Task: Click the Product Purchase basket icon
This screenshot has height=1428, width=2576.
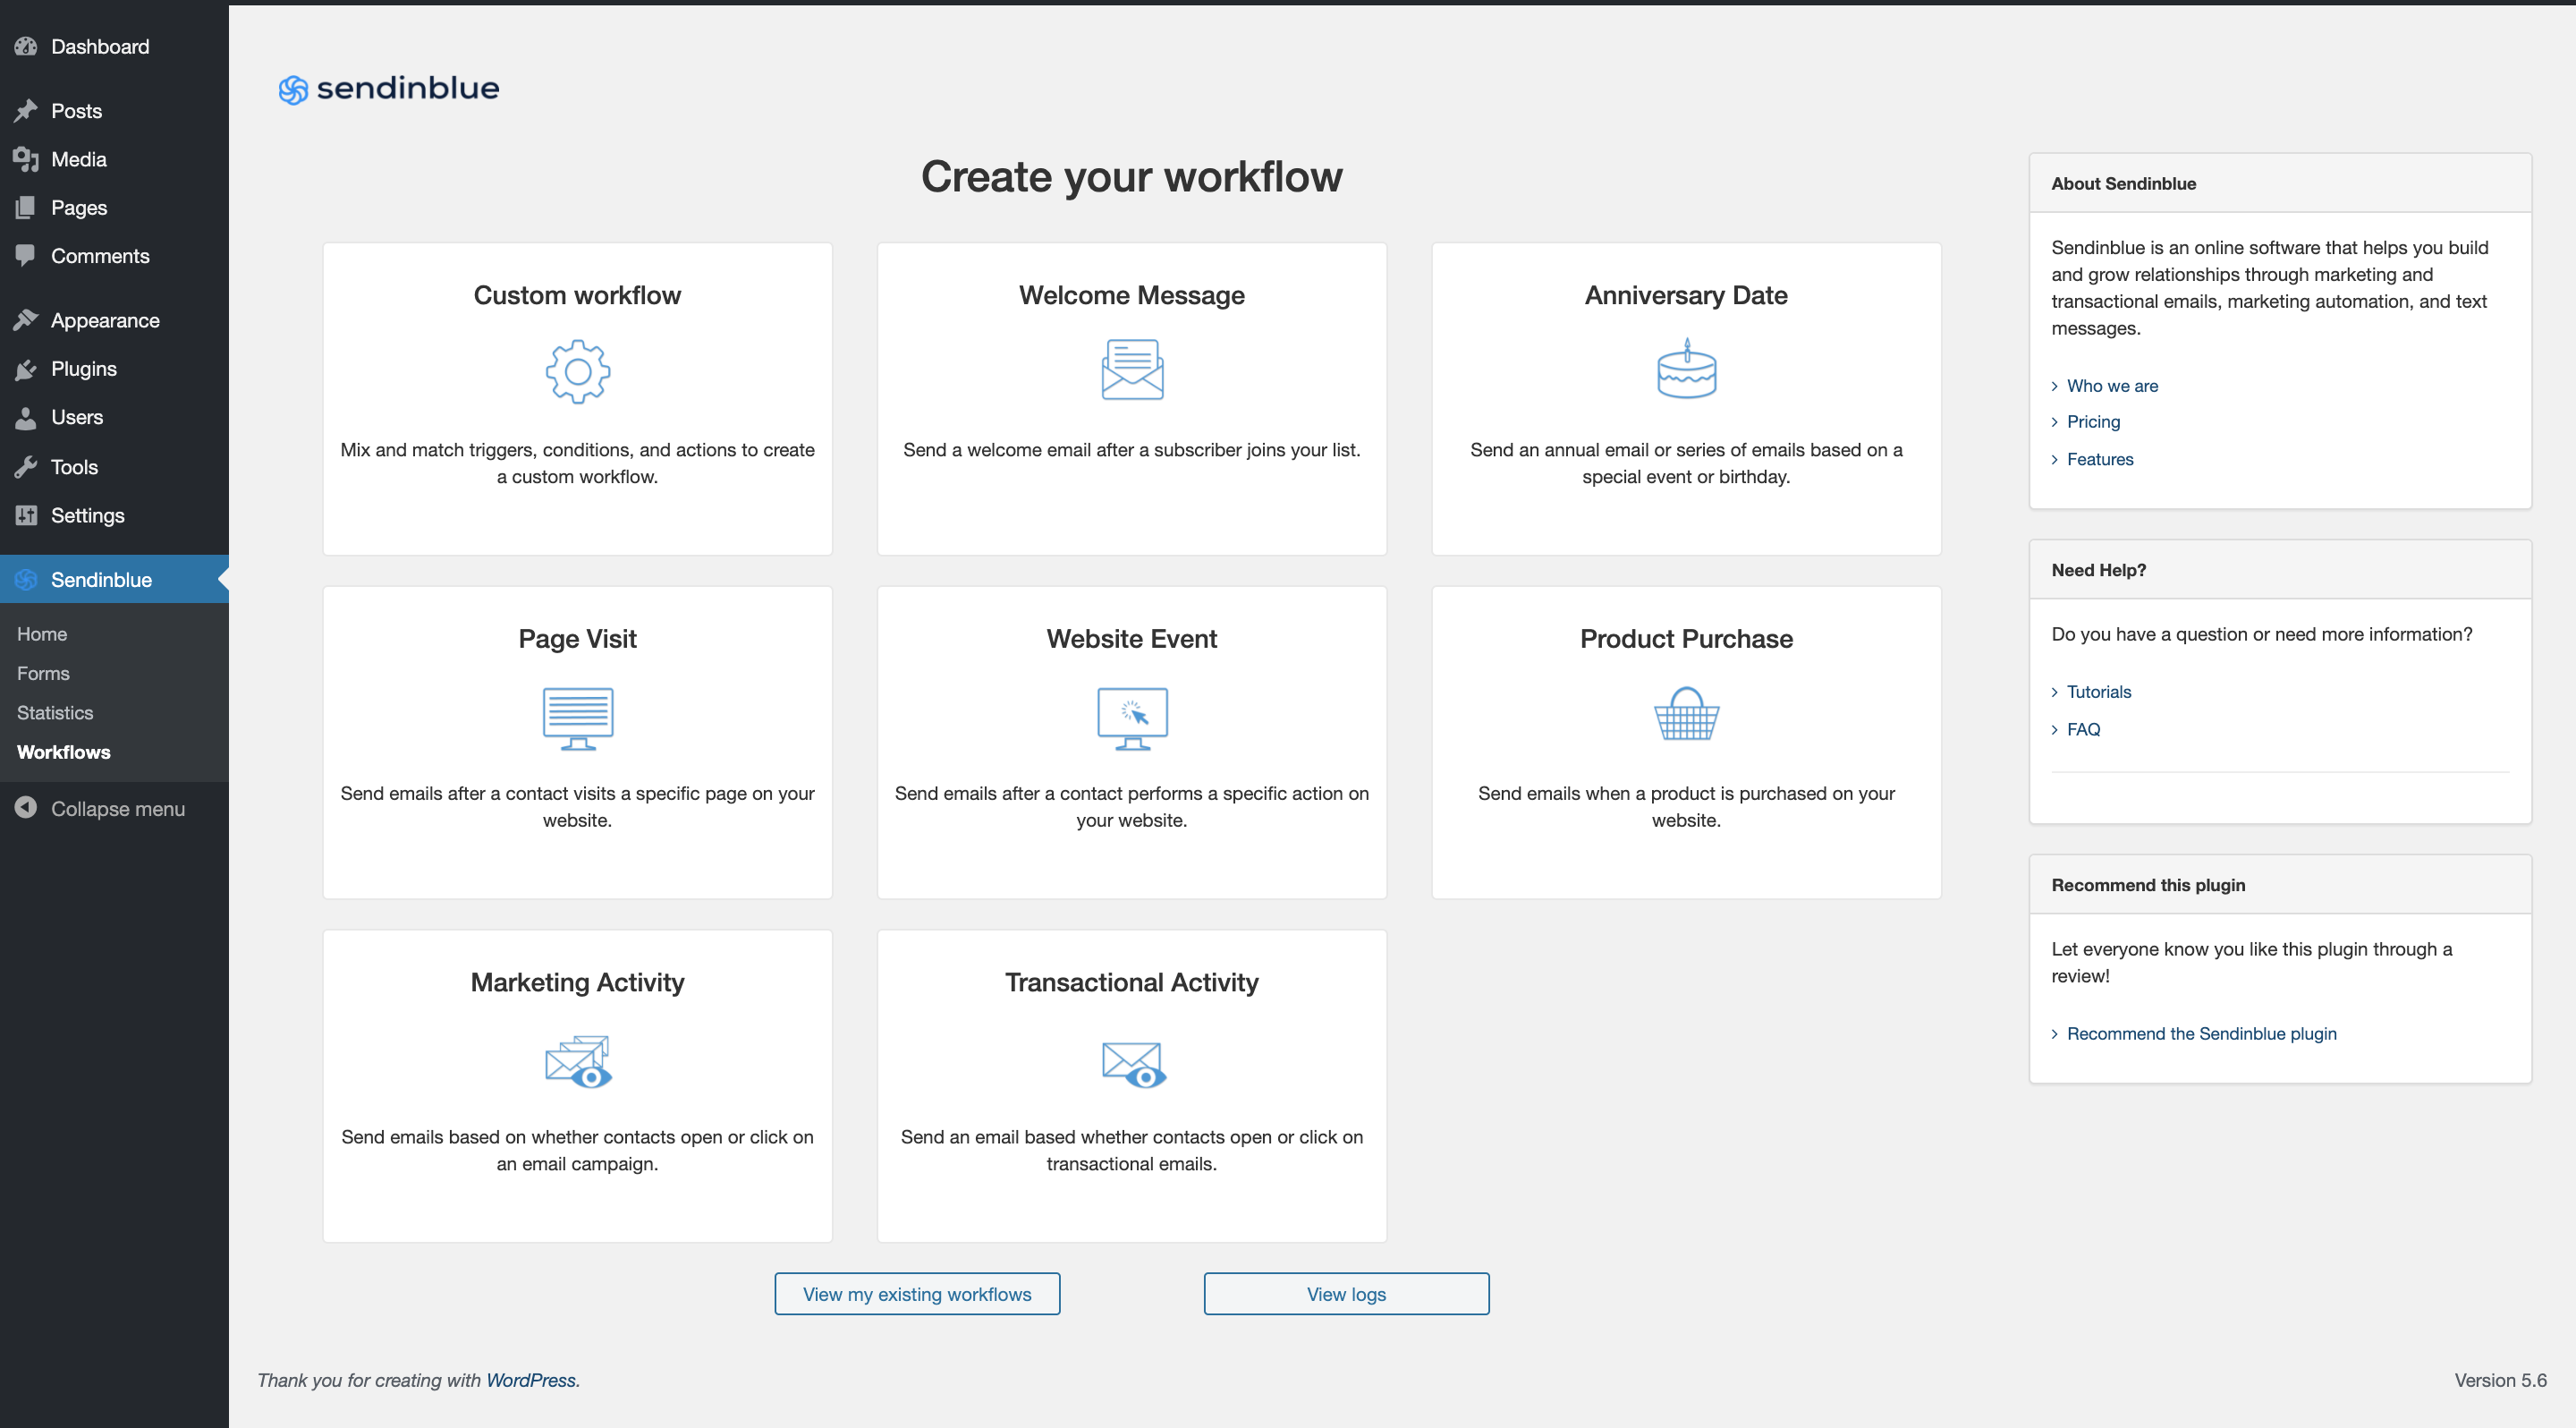Action: (1686, 714)
